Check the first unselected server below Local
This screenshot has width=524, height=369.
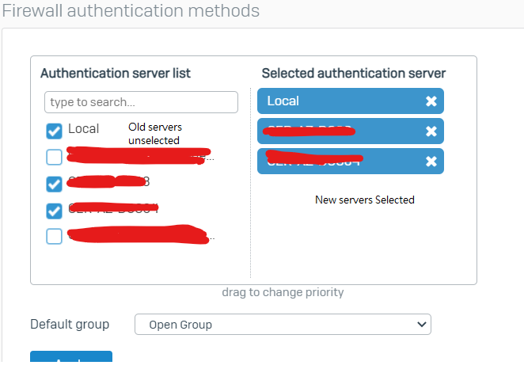coord(54,157)
